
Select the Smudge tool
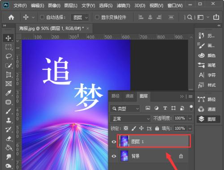[x=9, y=157]
